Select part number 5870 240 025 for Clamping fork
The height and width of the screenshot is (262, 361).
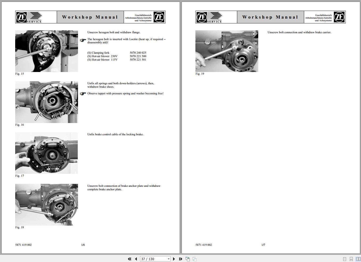click(138, 53)
